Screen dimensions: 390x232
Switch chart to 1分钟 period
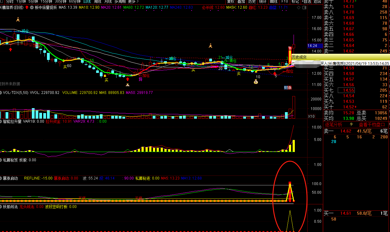[21, 2]
